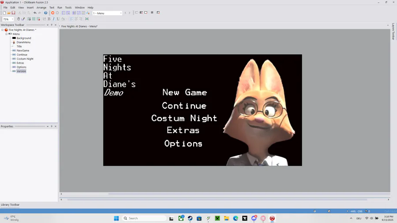Collapse the Menu frame node
The height and width of the screenshot is (223, 397).
pos(7,34)
